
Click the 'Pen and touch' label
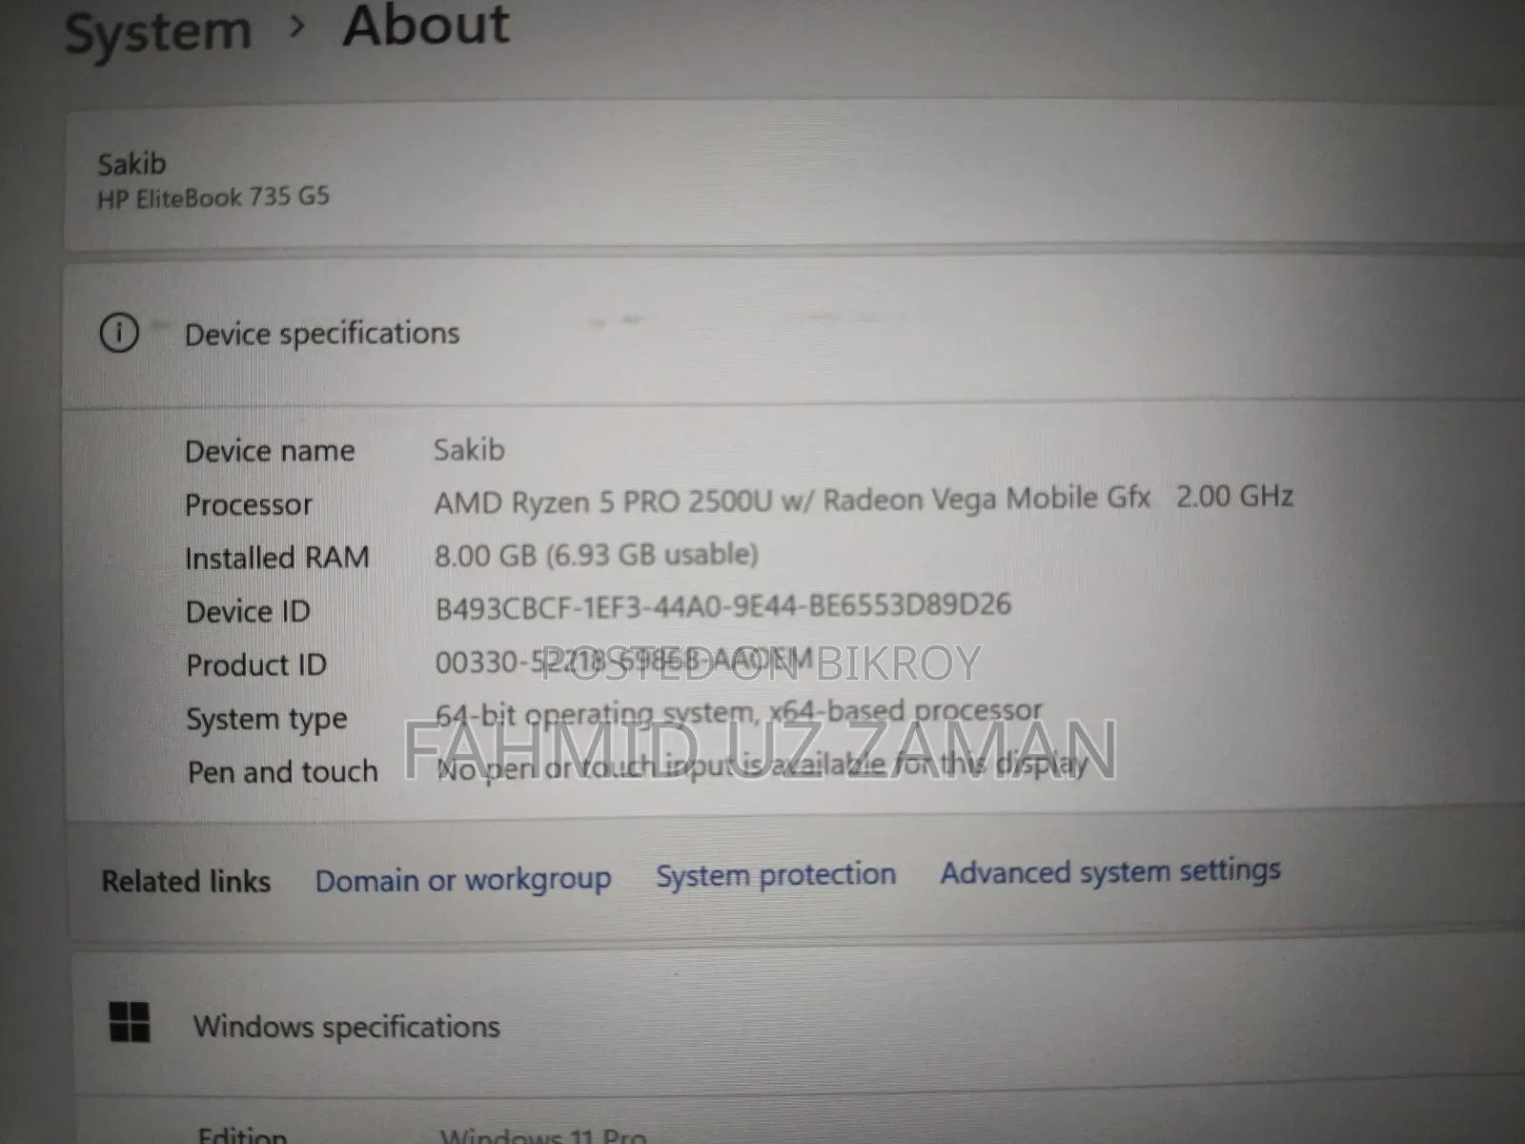(x=283, y=771)
